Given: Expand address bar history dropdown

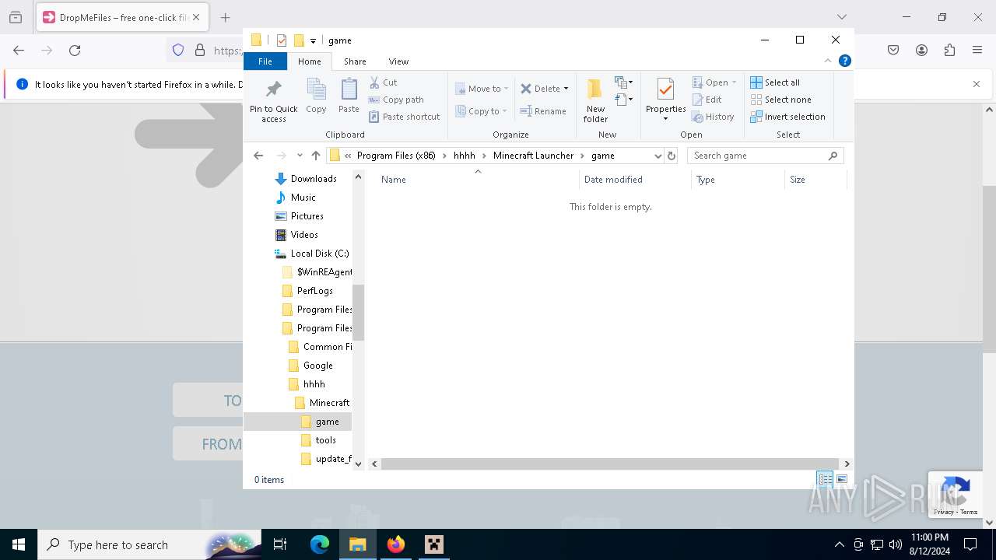Looking at the screenshot, I should (658, 156).
